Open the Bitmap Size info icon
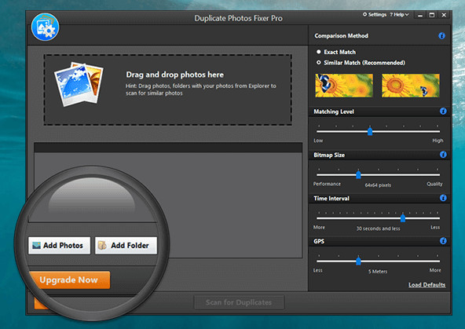465x329 pixels. coord(443,155)
